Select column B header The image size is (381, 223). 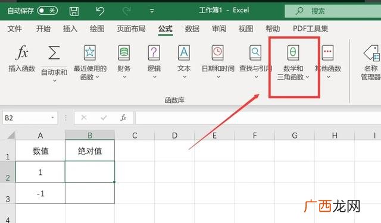pos(90,135)
